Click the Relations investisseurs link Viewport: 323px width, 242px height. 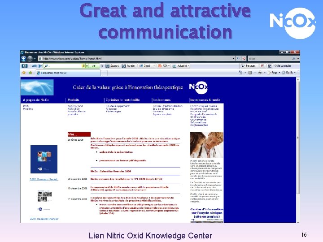[205, 109]
